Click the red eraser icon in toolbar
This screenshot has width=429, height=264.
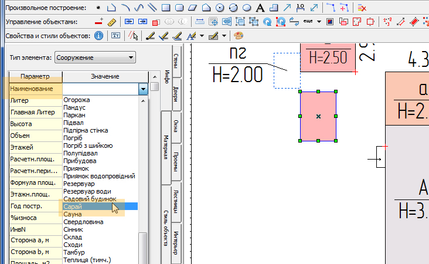pyautogui.click(x=414, y=22)
